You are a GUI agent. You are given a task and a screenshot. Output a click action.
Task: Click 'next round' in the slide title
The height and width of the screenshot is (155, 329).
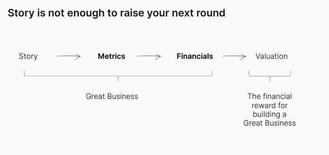(x=198, y=13)
